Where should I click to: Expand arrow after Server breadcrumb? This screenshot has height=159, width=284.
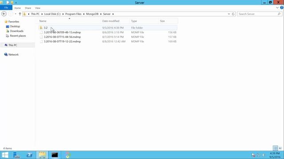pos(113,14)
